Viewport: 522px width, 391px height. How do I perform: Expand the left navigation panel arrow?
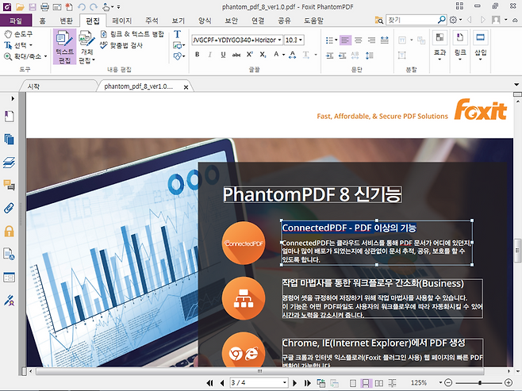[x=13, y=98]
